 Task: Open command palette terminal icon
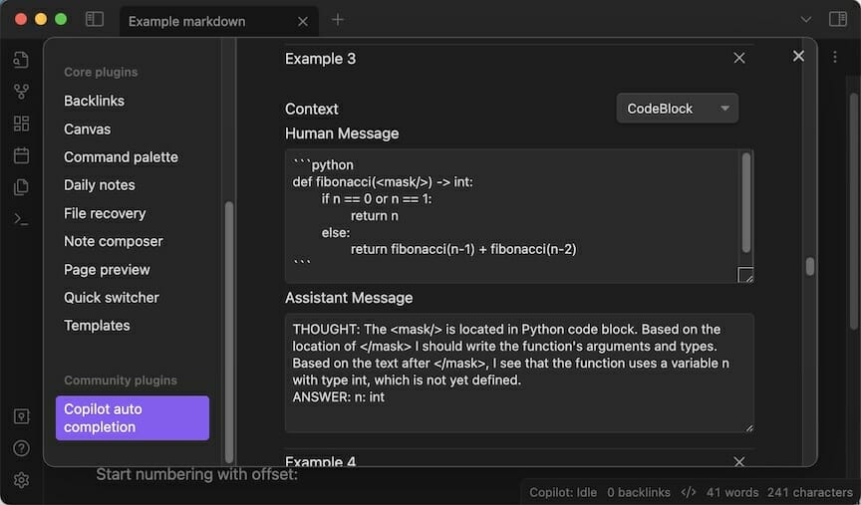tap(21, 219)
